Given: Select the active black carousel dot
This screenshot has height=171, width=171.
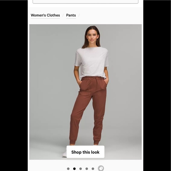Looking at the screenshot, I should click(x=74, y=169).
